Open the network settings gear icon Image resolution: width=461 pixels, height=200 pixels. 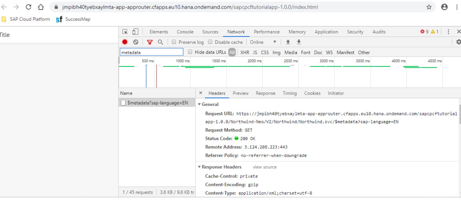click(x=458, y=42)
